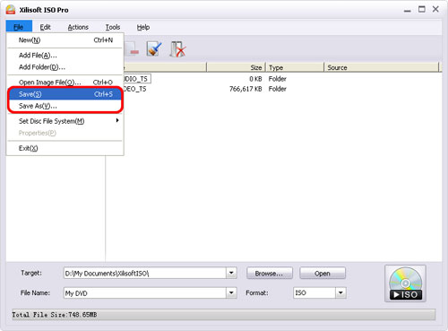This screenshot has height=331, width=448.
Task: Choose Add Folder(D)... menu entry
Action: [65, 67]
